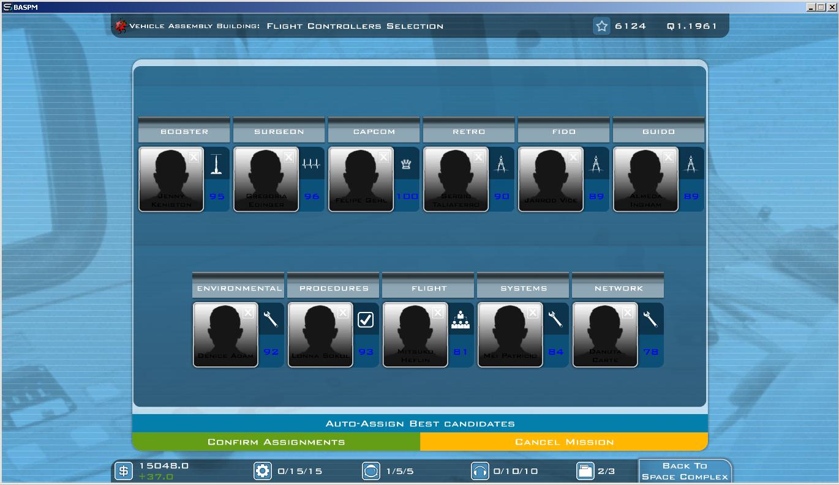This screenshot has height=485, width=839.
Task: Unassign Mitsuko Heflin from the Flight slot
Action: point(437,313)
